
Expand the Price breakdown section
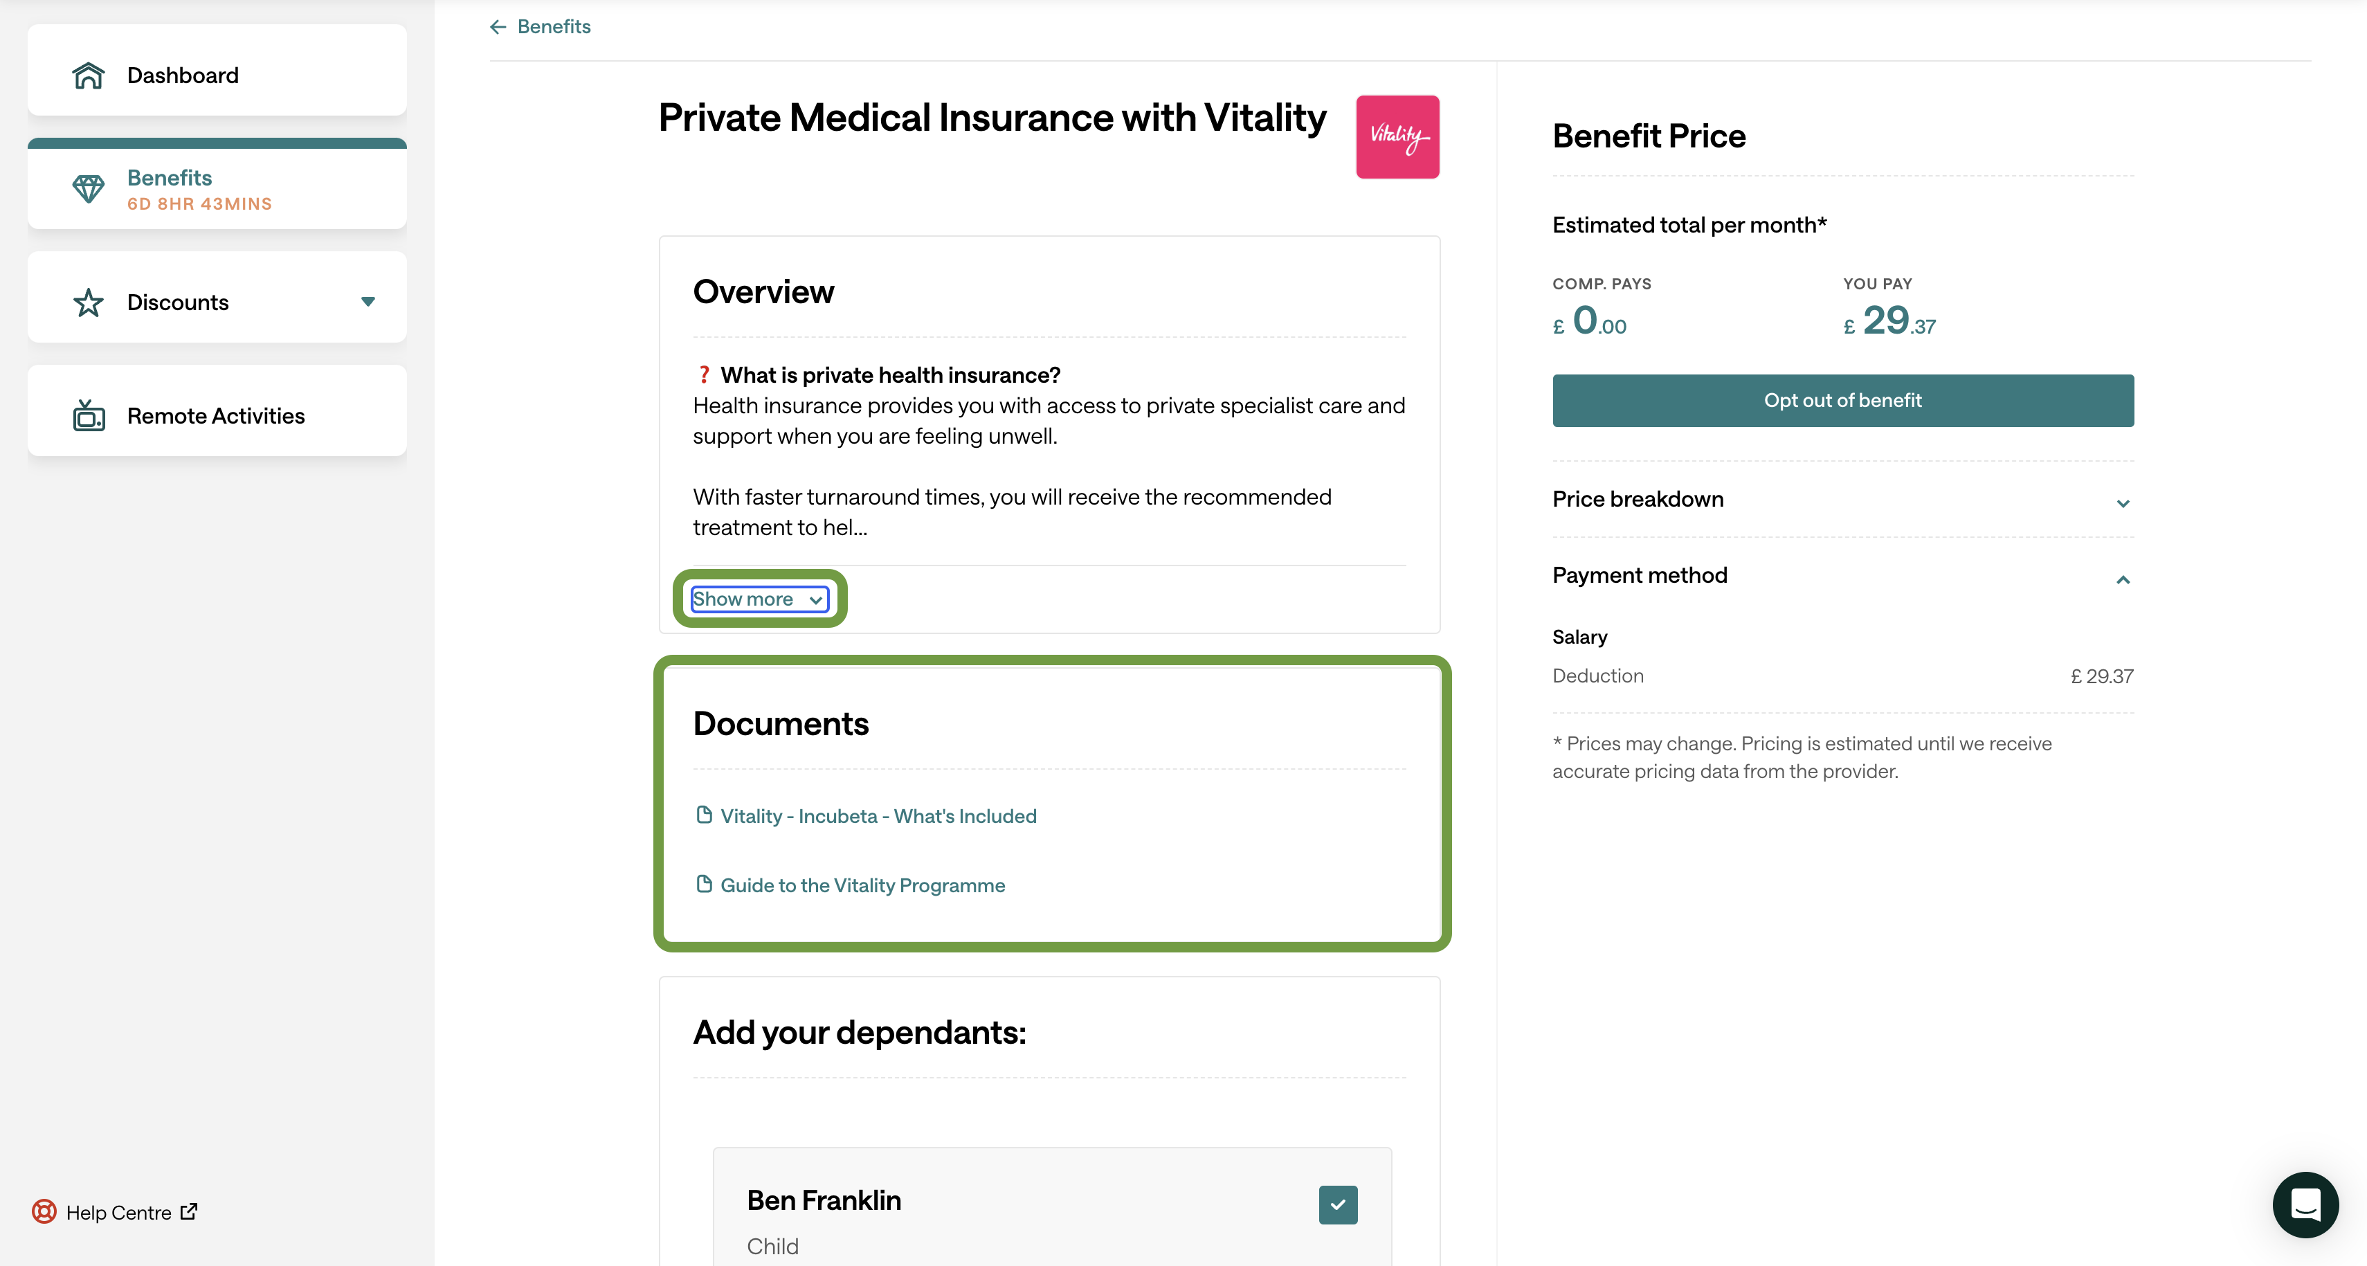(x=1842, y=499)
